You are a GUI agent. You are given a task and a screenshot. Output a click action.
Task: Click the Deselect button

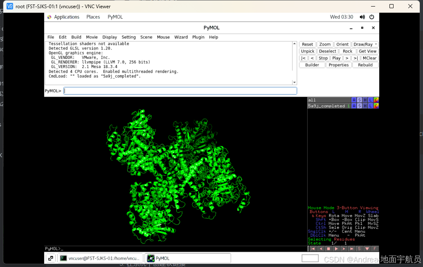(x=328, y=51)
